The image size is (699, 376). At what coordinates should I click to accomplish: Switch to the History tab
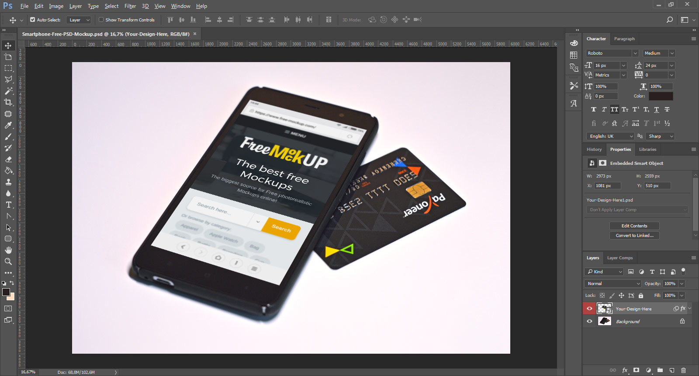click(594, 150)
